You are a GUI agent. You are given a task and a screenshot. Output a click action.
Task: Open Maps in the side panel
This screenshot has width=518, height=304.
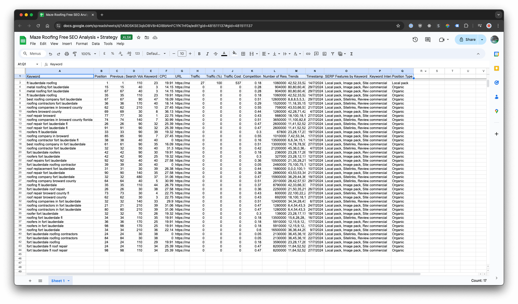(496, 111)
